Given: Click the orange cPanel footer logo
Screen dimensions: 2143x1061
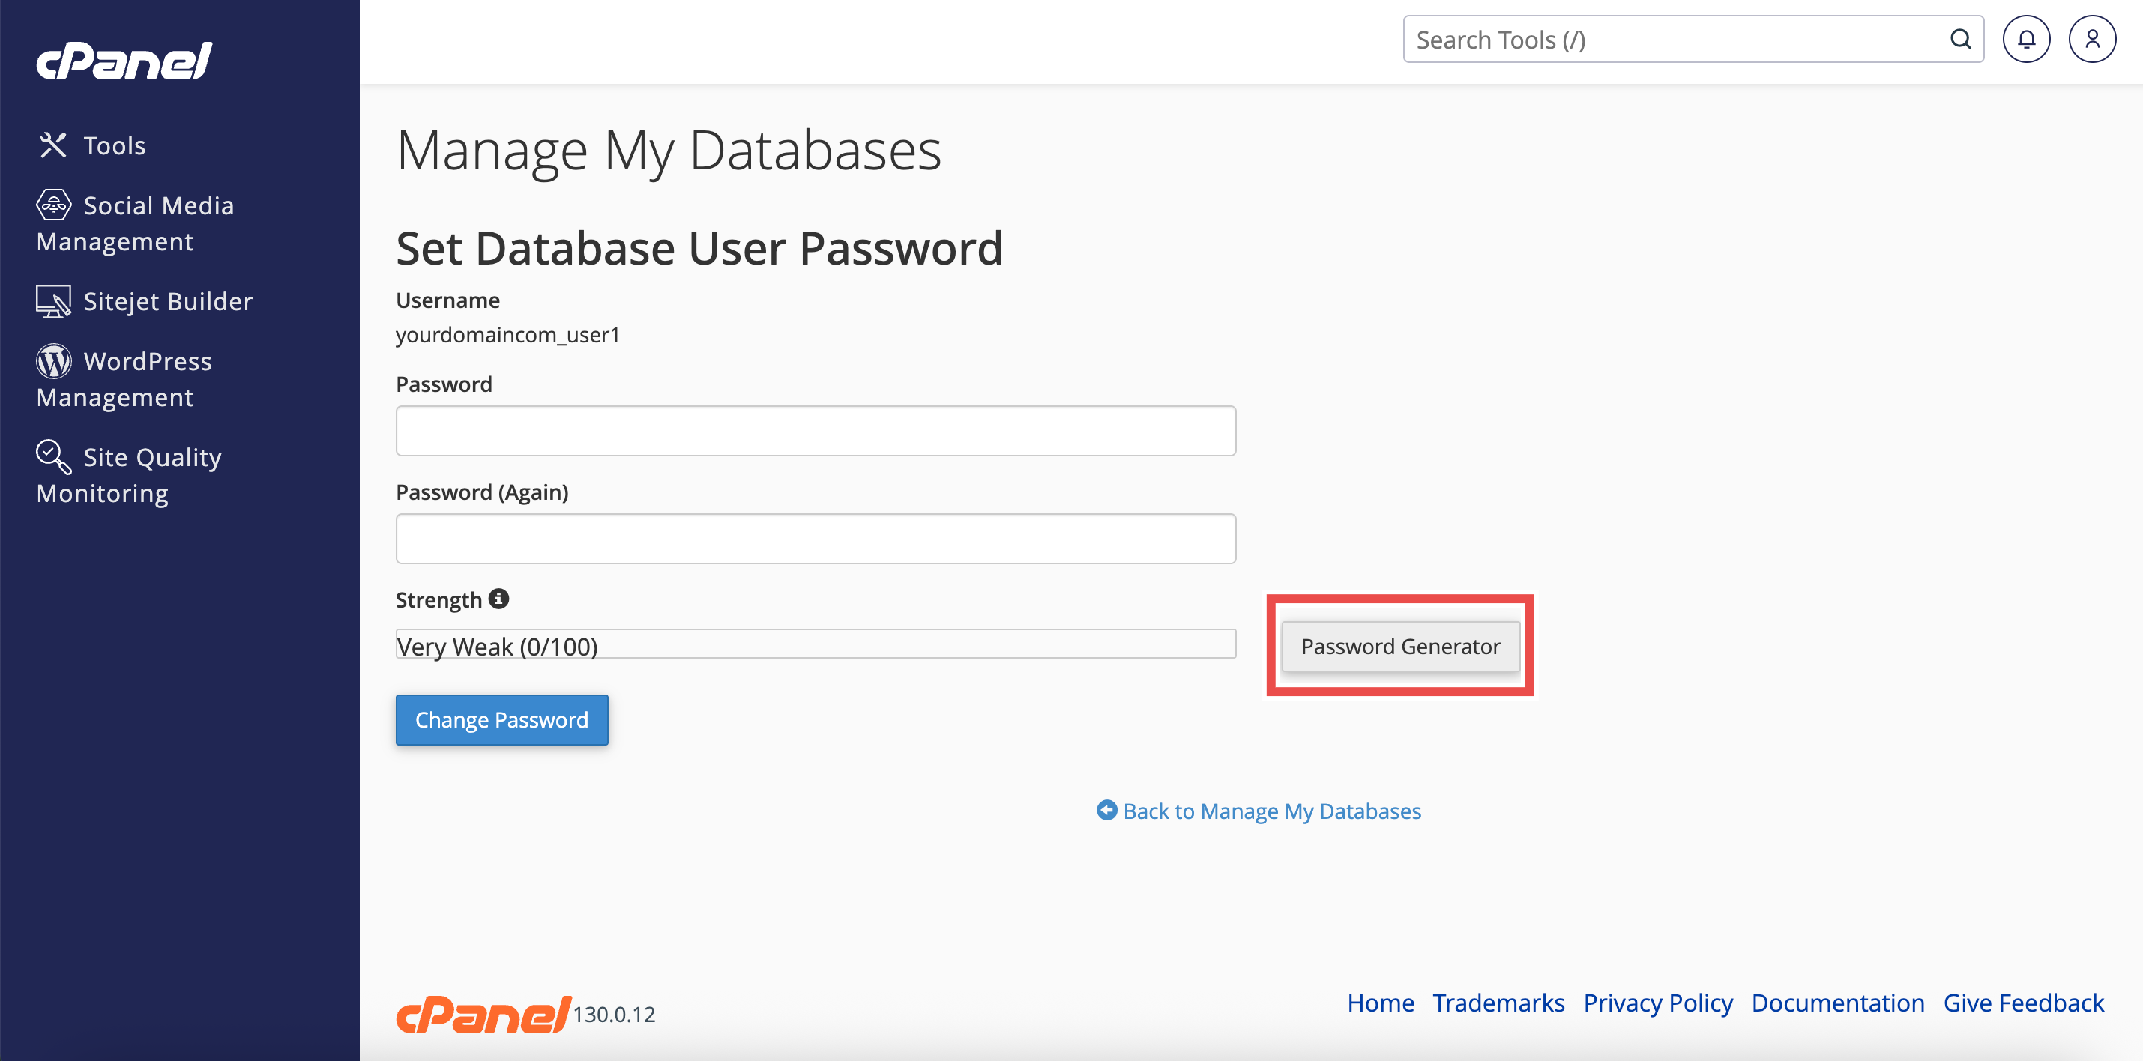Looking at the screenshot, I should (483, 1014).
